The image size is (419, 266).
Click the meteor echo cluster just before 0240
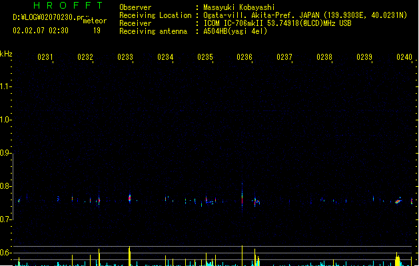tap(398, 201)
